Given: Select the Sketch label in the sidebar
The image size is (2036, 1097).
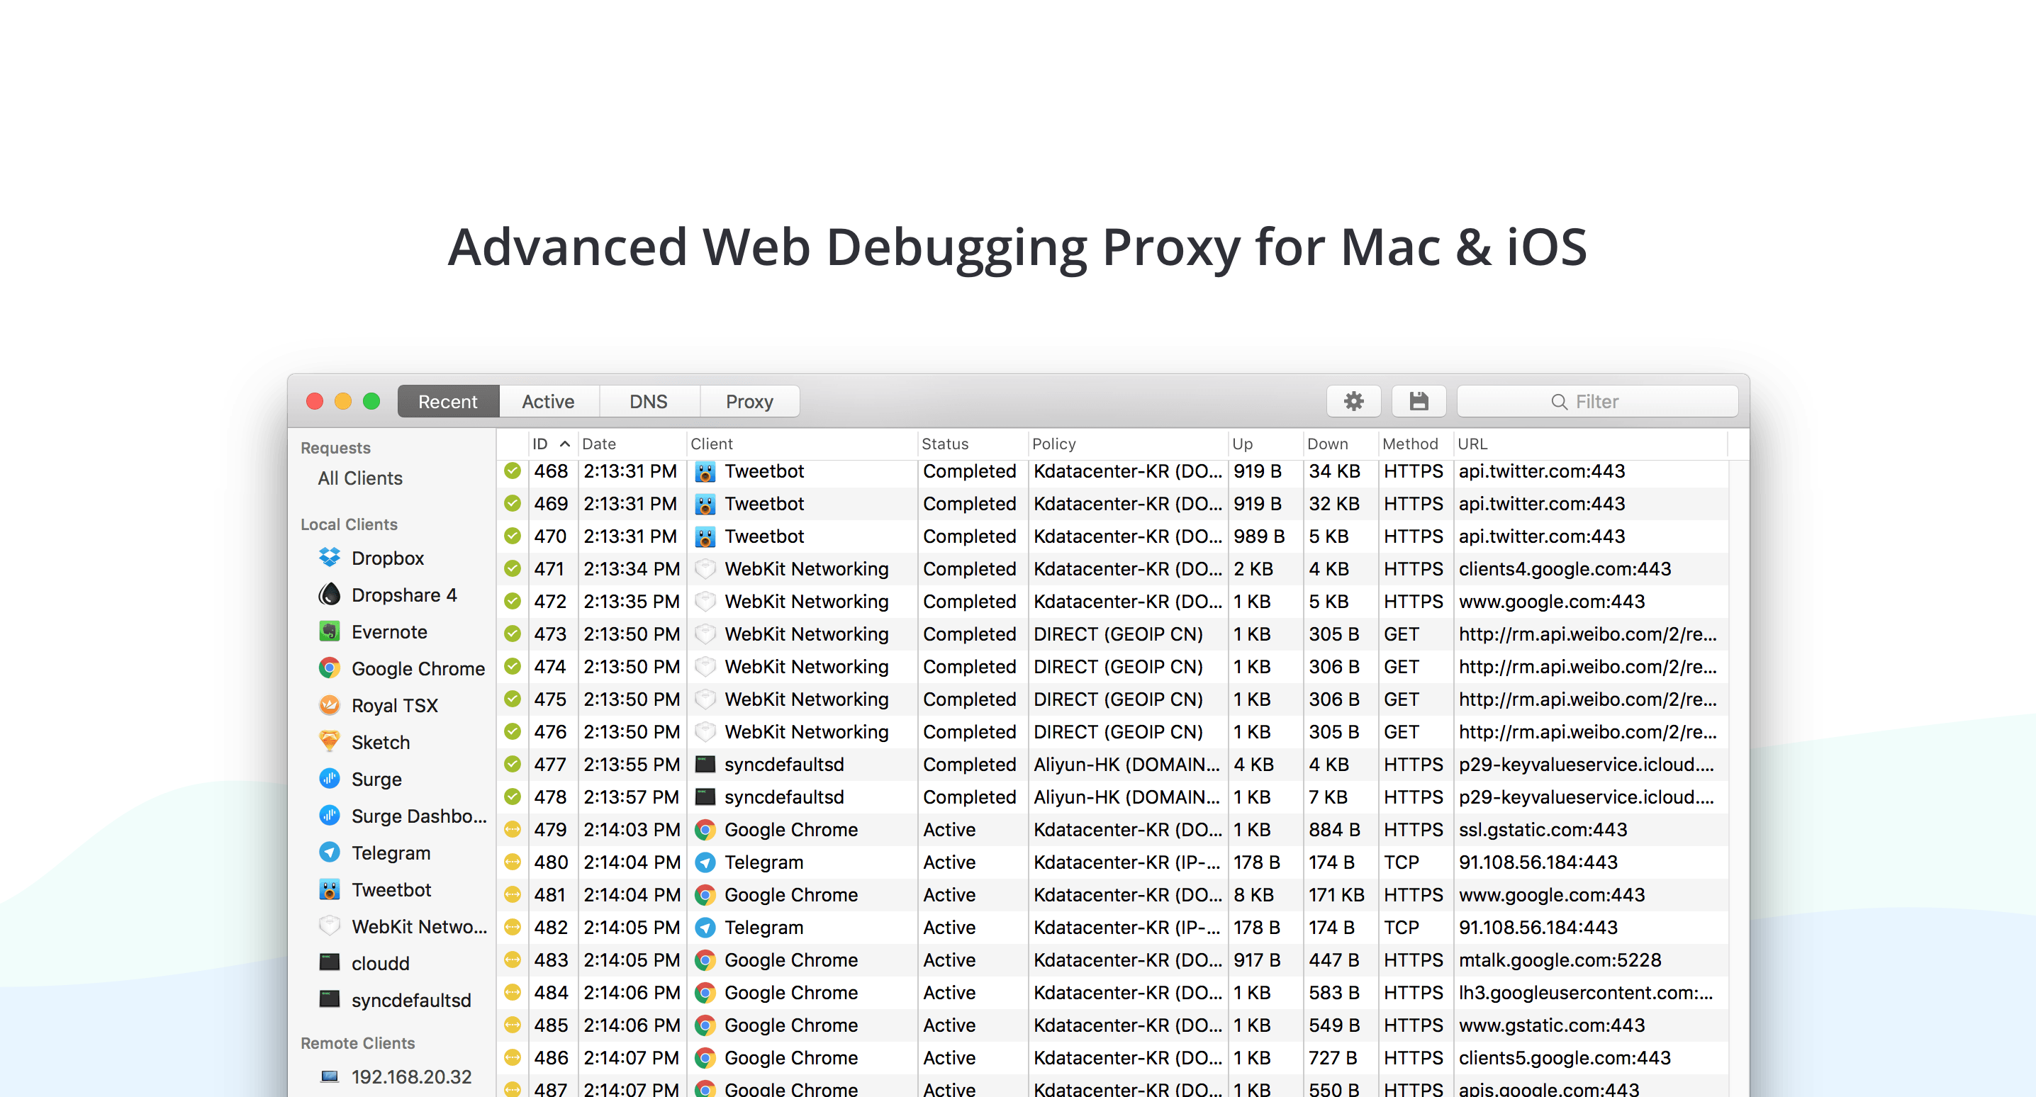Looking at the screenshot, I should coord(381,742).
